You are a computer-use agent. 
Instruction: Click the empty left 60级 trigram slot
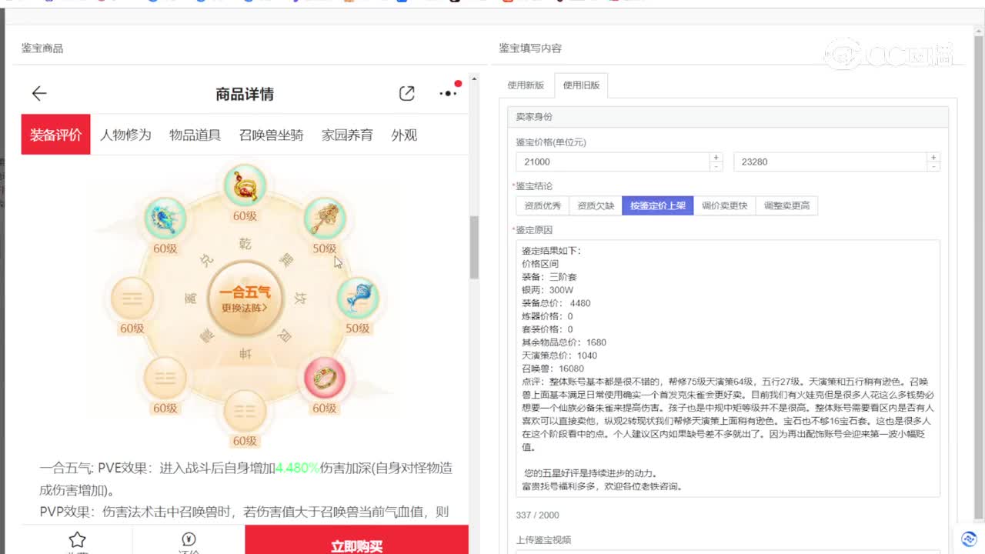click(x=132, y=298)
